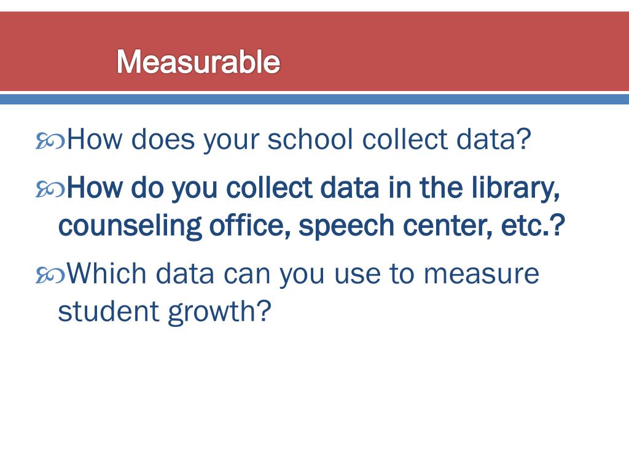The image size is (629, 472).
Task: Select the line 'Which data can you use to measure'
Action: pos(303,274)
